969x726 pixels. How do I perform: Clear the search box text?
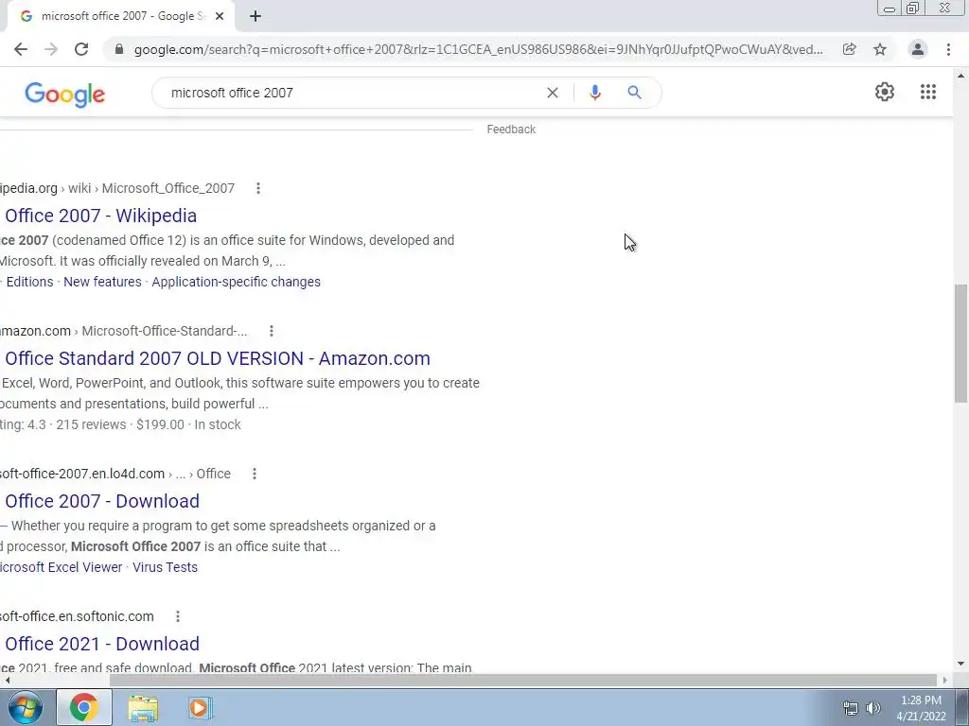(553, 93)
